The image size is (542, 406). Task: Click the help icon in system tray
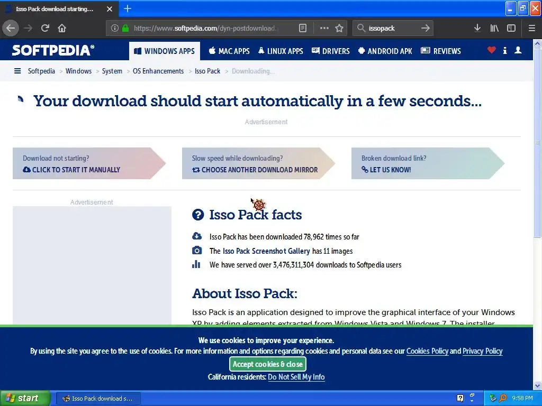pos(460,399)
